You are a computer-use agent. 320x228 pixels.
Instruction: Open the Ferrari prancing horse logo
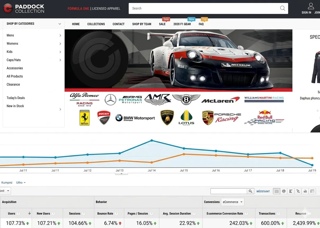pos(85,118)
